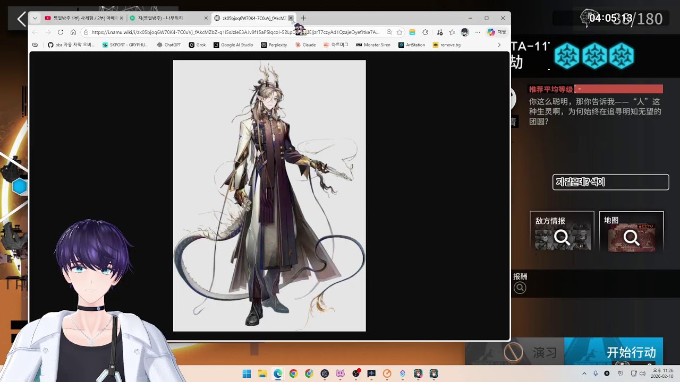The width and height of the screenshot is (680, 382).
Task: Switch the 한 input language indicator
Action: coord(620,374)
